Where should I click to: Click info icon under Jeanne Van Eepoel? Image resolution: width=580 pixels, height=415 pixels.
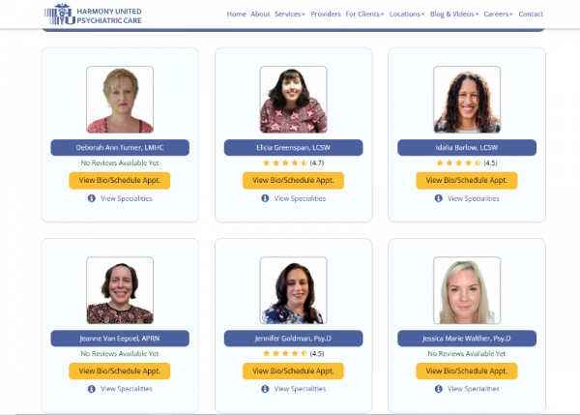point(92,389)
